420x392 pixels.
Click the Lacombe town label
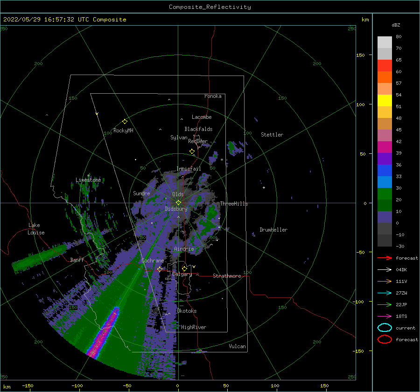click(202, 117)
